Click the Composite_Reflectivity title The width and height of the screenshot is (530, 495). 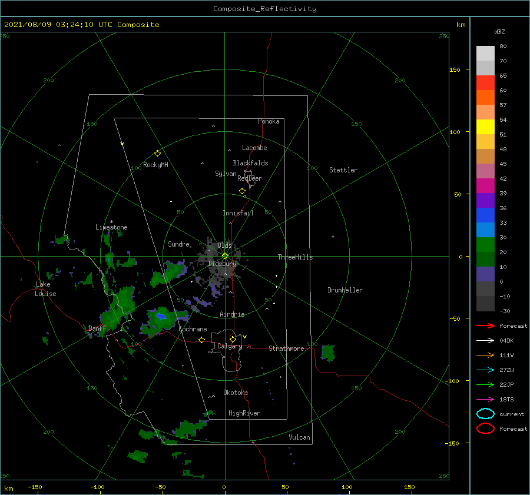pyautogui.click(x=265, y=9)
